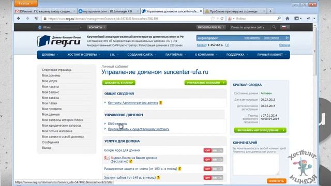Click the ДОБАВИТЬ В ПАПКУ button

[119, 83]
